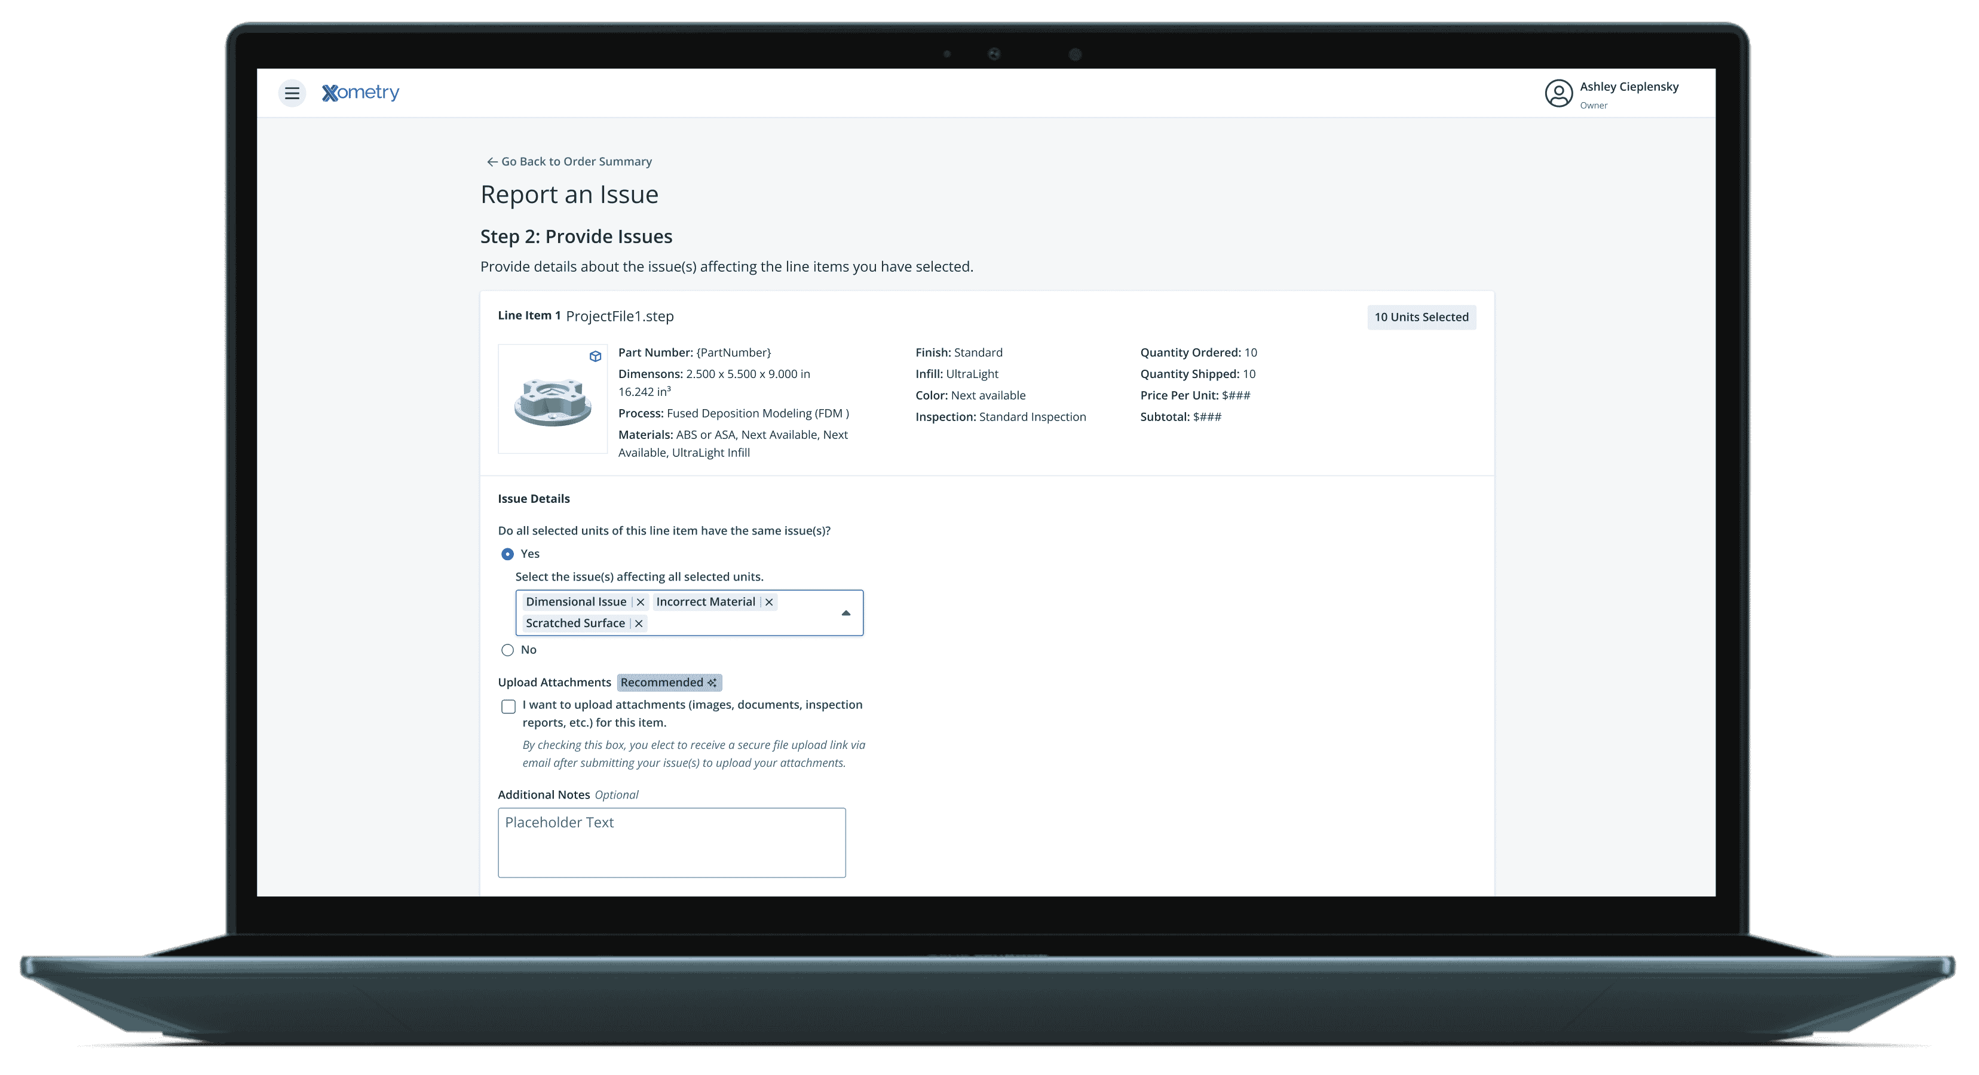
Task: Click the Recommended badge sparkle icon
Action: pyautogui.click(x=712, y=683)
